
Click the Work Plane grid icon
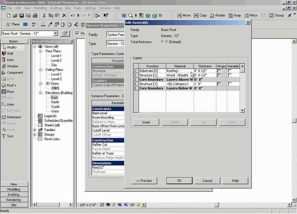click(25, 24)
